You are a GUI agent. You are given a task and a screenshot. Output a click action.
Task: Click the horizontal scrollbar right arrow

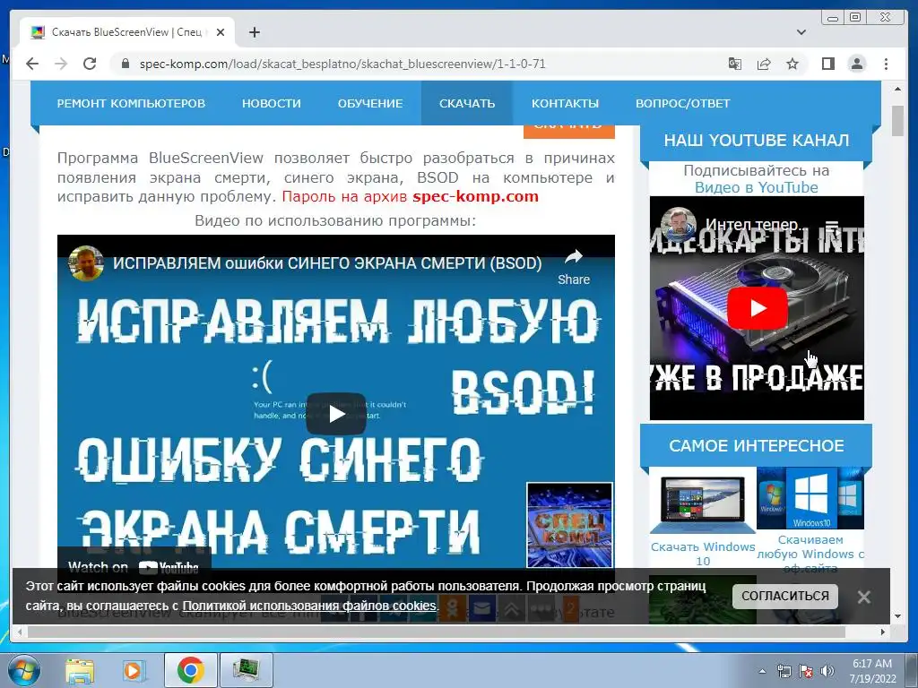click(x=883, y=632)
